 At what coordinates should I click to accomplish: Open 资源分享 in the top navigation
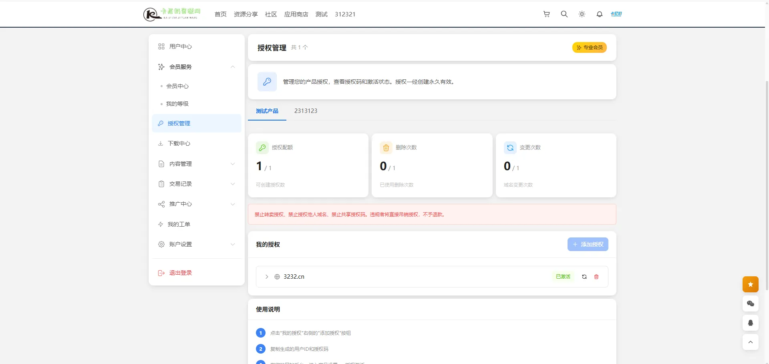[x=246, y=14]
